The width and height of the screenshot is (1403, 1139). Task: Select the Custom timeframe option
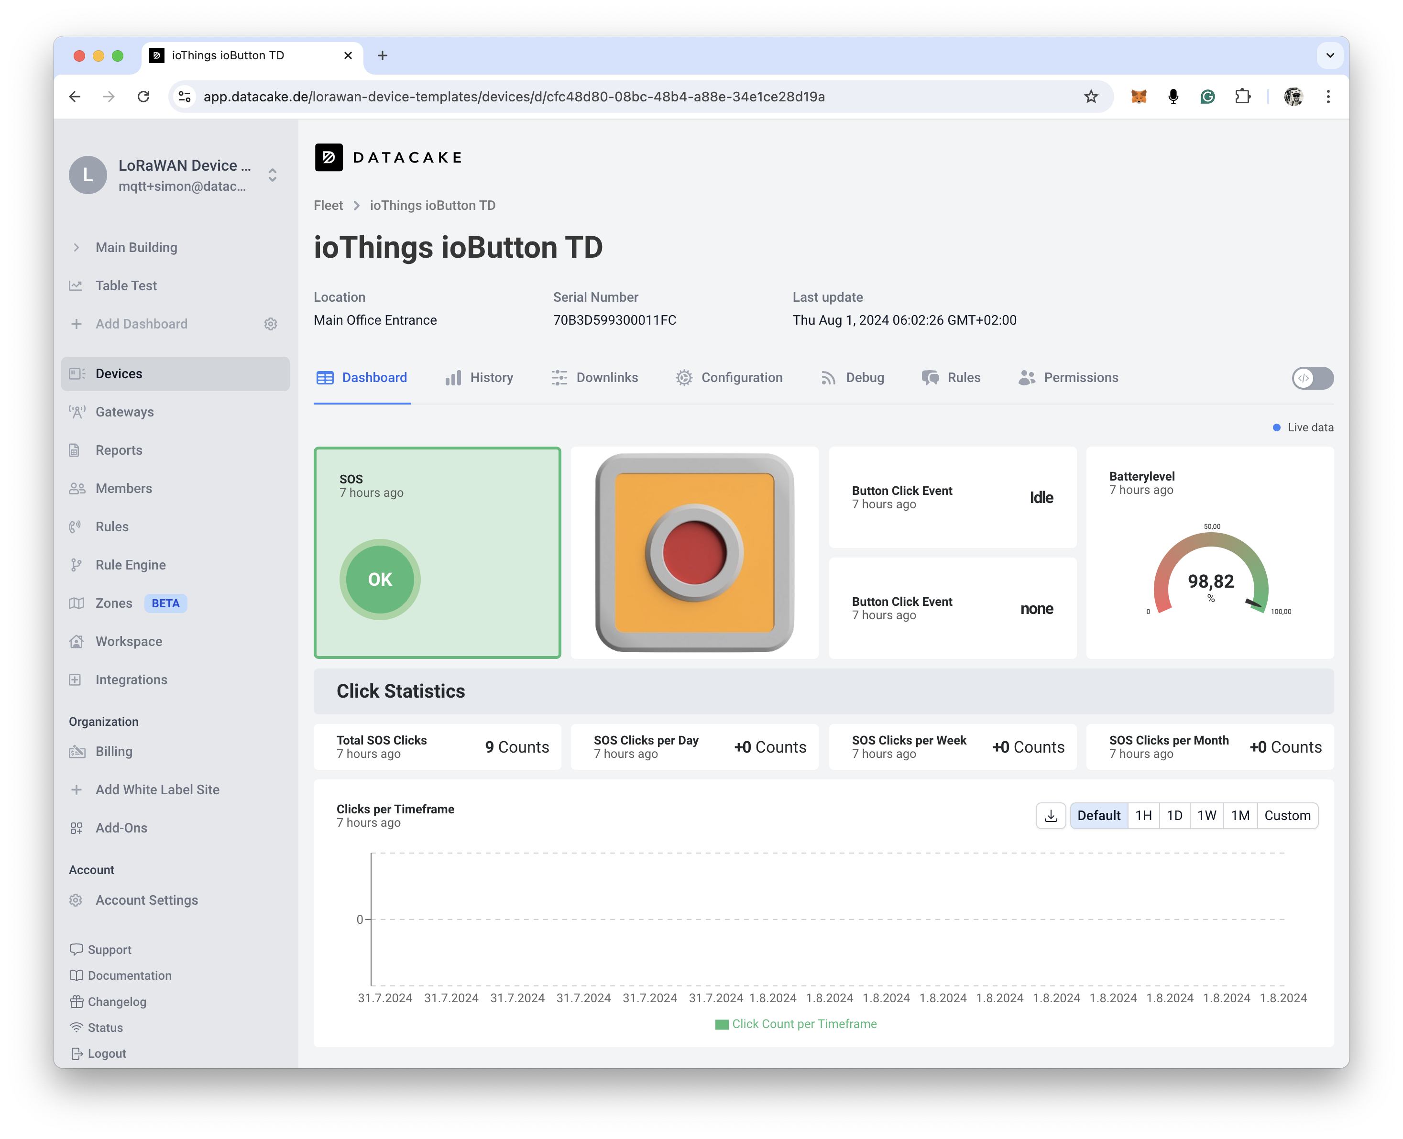[x=1287, y=815]
